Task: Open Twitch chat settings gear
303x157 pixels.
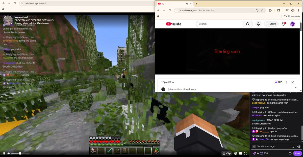Action: point(290,153)
